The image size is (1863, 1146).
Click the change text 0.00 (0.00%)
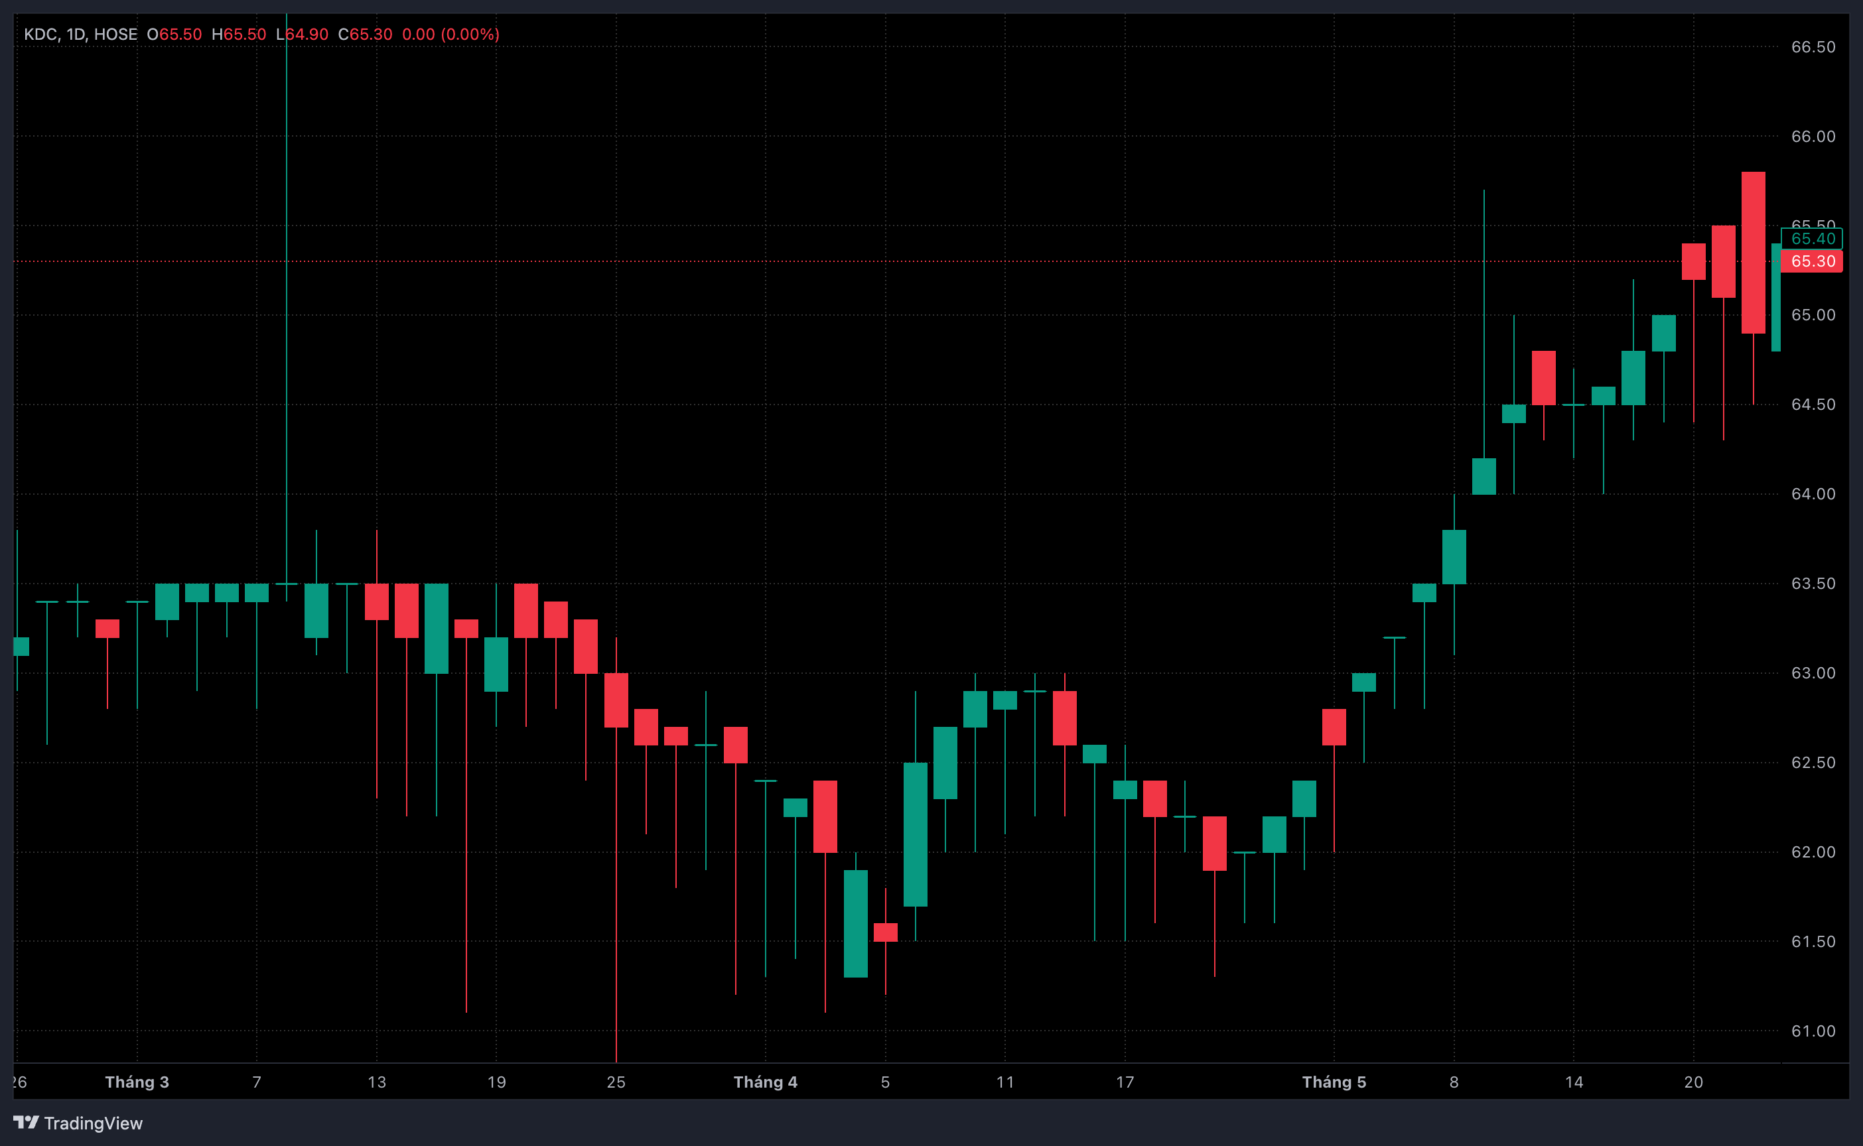click(x=451, y=34)
